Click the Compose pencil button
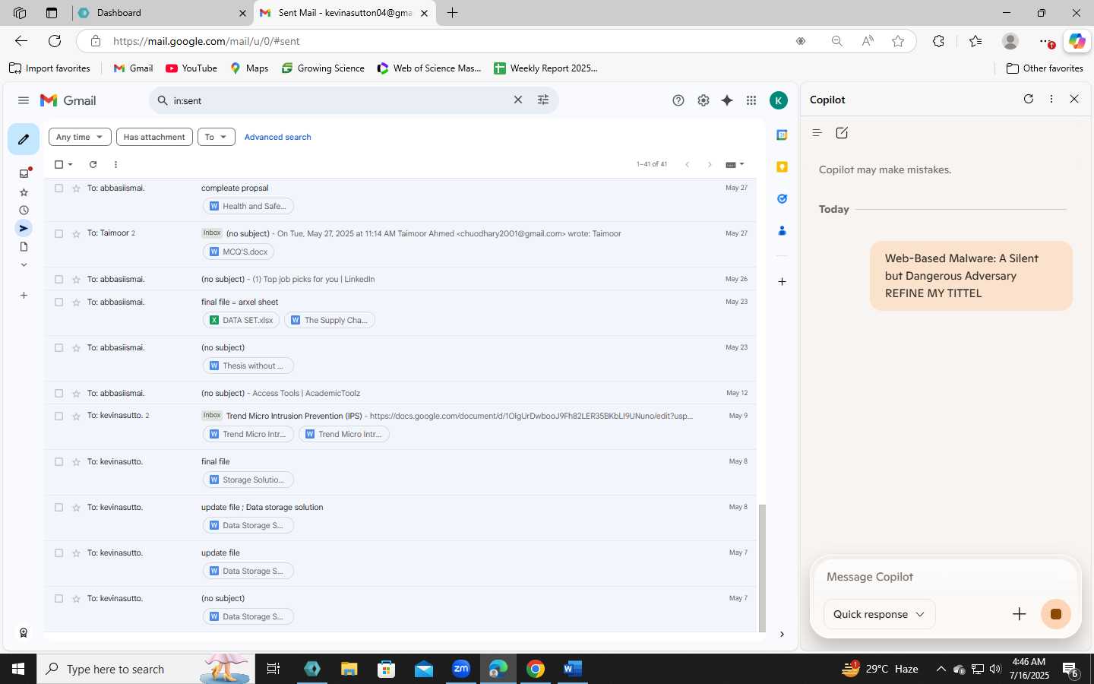The height and width of the screenshot is (684, 1094). [24, 139]
